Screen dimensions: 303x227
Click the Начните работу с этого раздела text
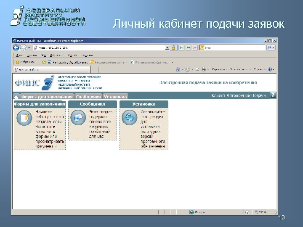50,129
